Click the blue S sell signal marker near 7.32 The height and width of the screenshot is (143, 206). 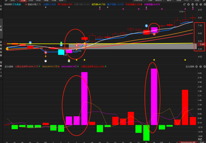coord(147,26)
